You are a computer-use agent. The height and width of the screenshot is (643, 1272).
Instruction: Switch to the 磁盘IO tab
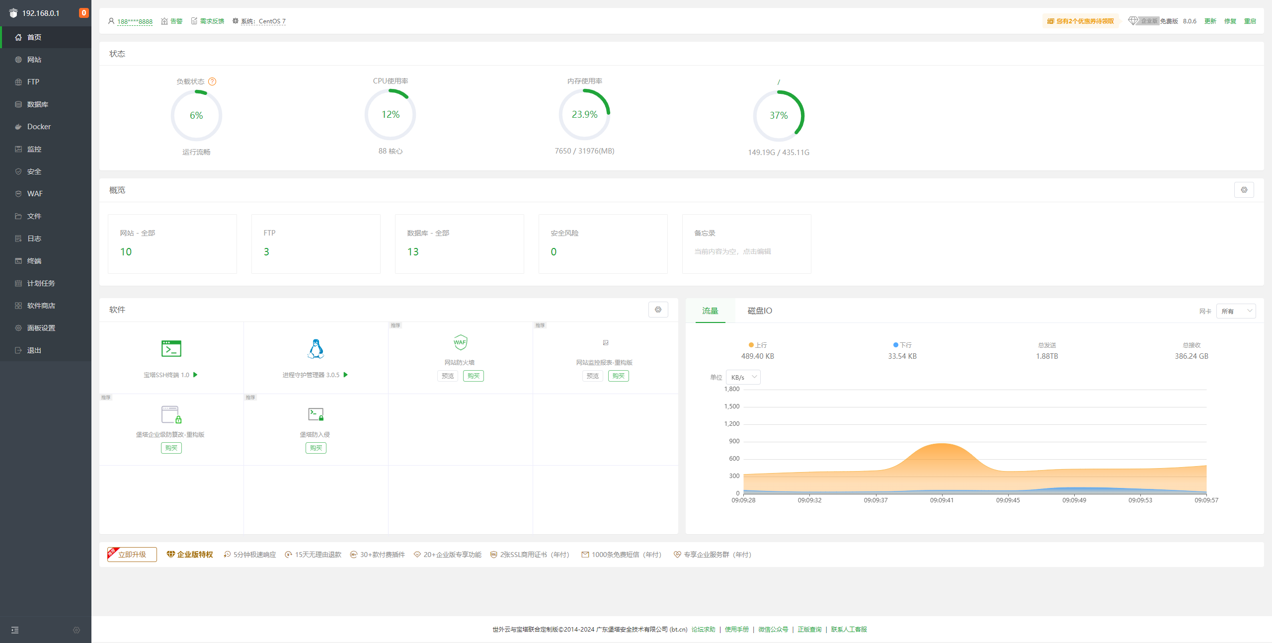[x=759, y=311]
